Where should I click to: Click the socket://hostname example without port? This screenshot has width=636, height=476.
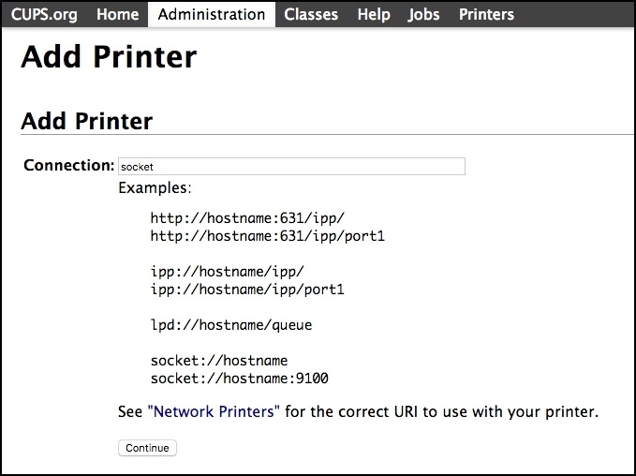219,361
